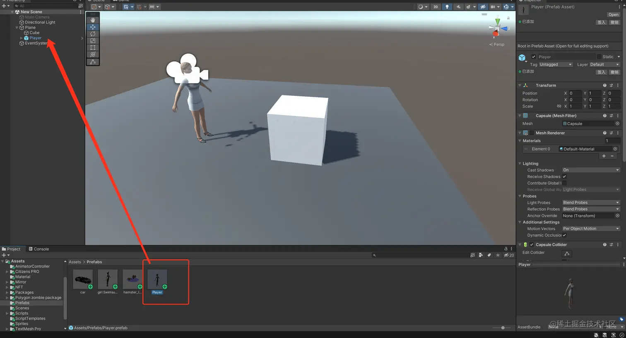Enable the Mesh Renderer checkbox
The width and height of the screenshot is (626, 338).
pyautogui.click(x=532, y=133)
